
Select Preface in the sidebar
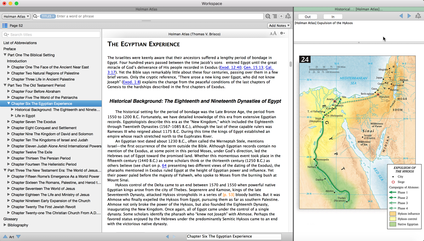coord(10,49)
